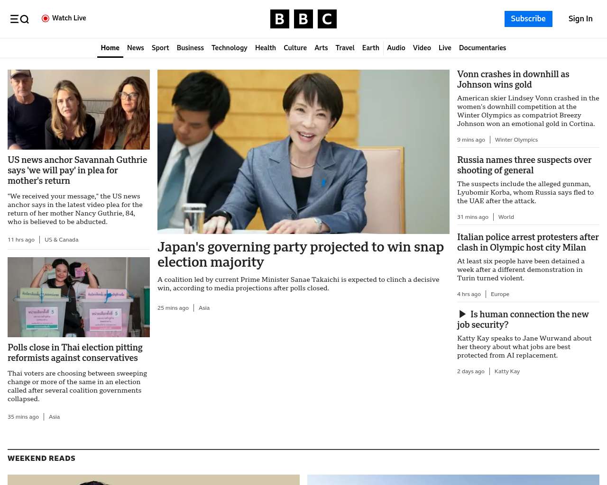The image size is (607, 485).
Task: Open the Documentaries tab
Action: pos(482,48)
